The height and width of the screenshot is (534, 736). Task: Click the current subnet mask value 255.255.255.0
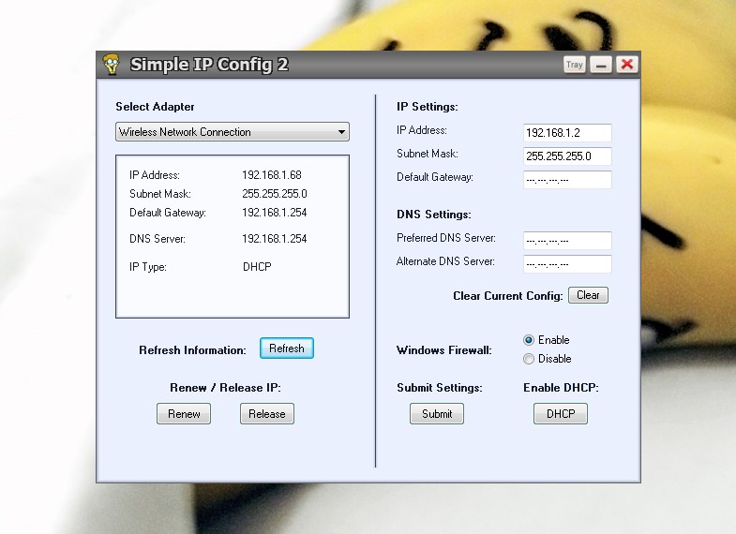[275, 194]
